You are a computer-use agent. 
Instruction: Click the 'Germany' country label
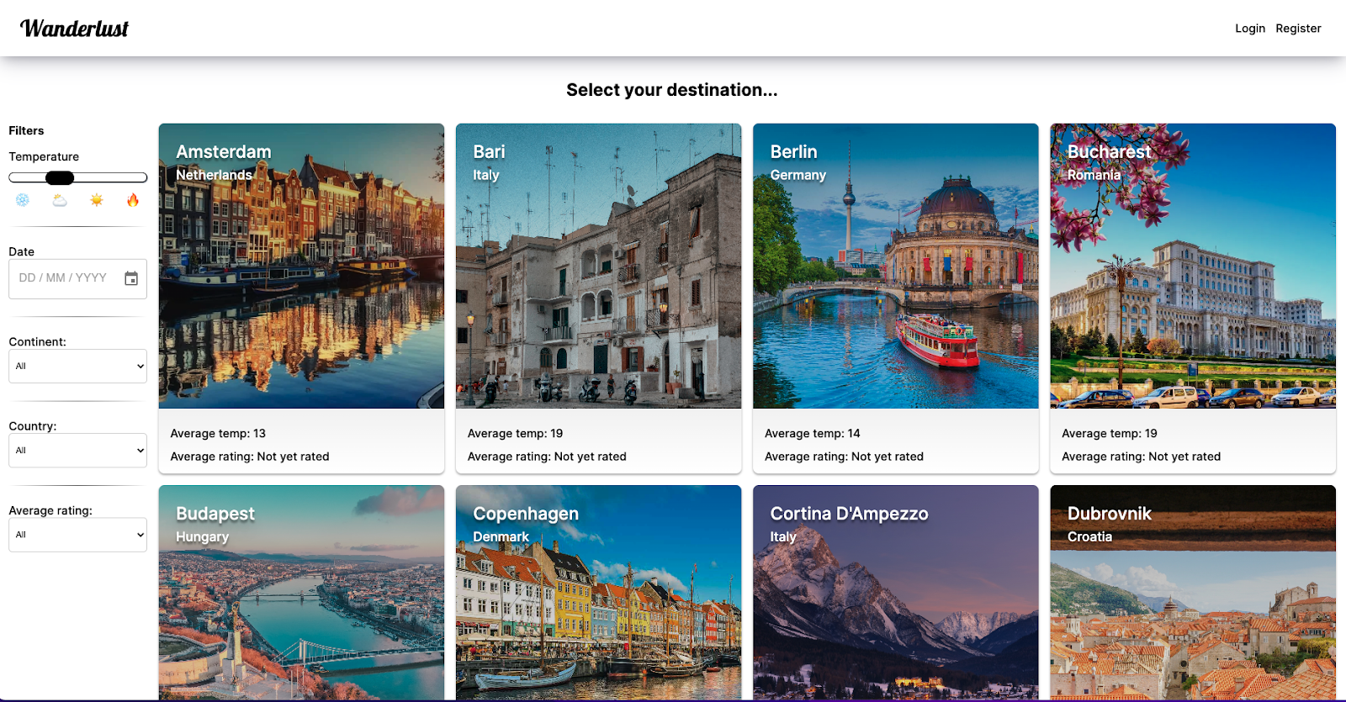[798, 175]
